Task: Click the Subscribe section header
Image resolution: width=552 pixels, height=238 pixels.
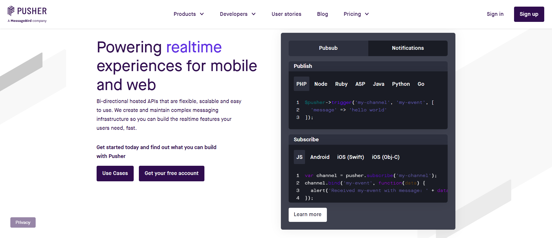Action: tap(368, 140)
